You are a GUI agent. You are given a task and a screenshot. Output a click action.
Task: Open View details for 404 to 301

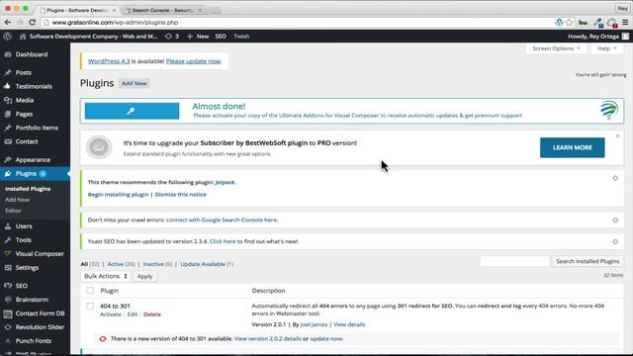point(349,324)
